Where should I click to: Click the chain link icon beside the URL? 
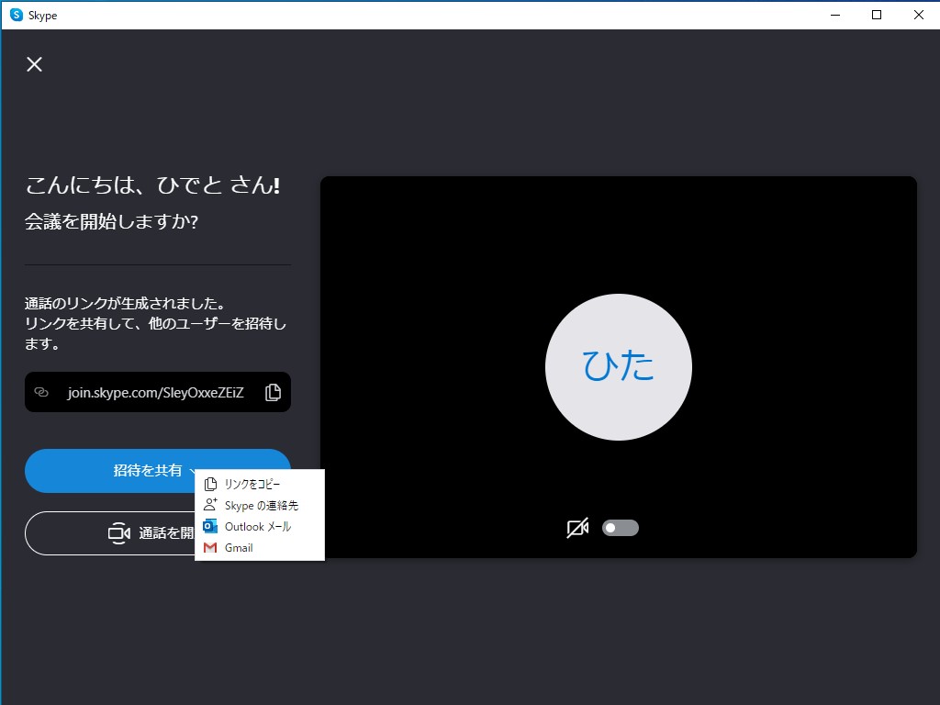pyautogui.click(x=41, y=392)
